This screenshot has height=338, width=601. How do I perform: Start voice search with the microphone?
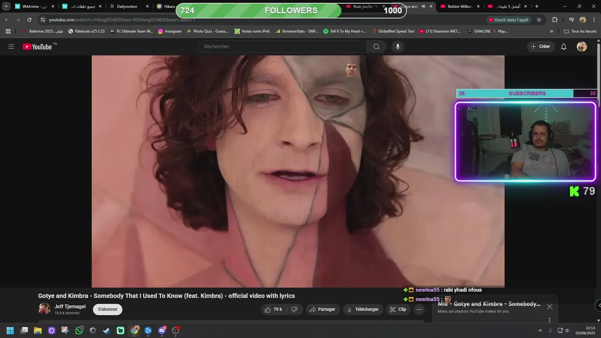tap(398, 46)
